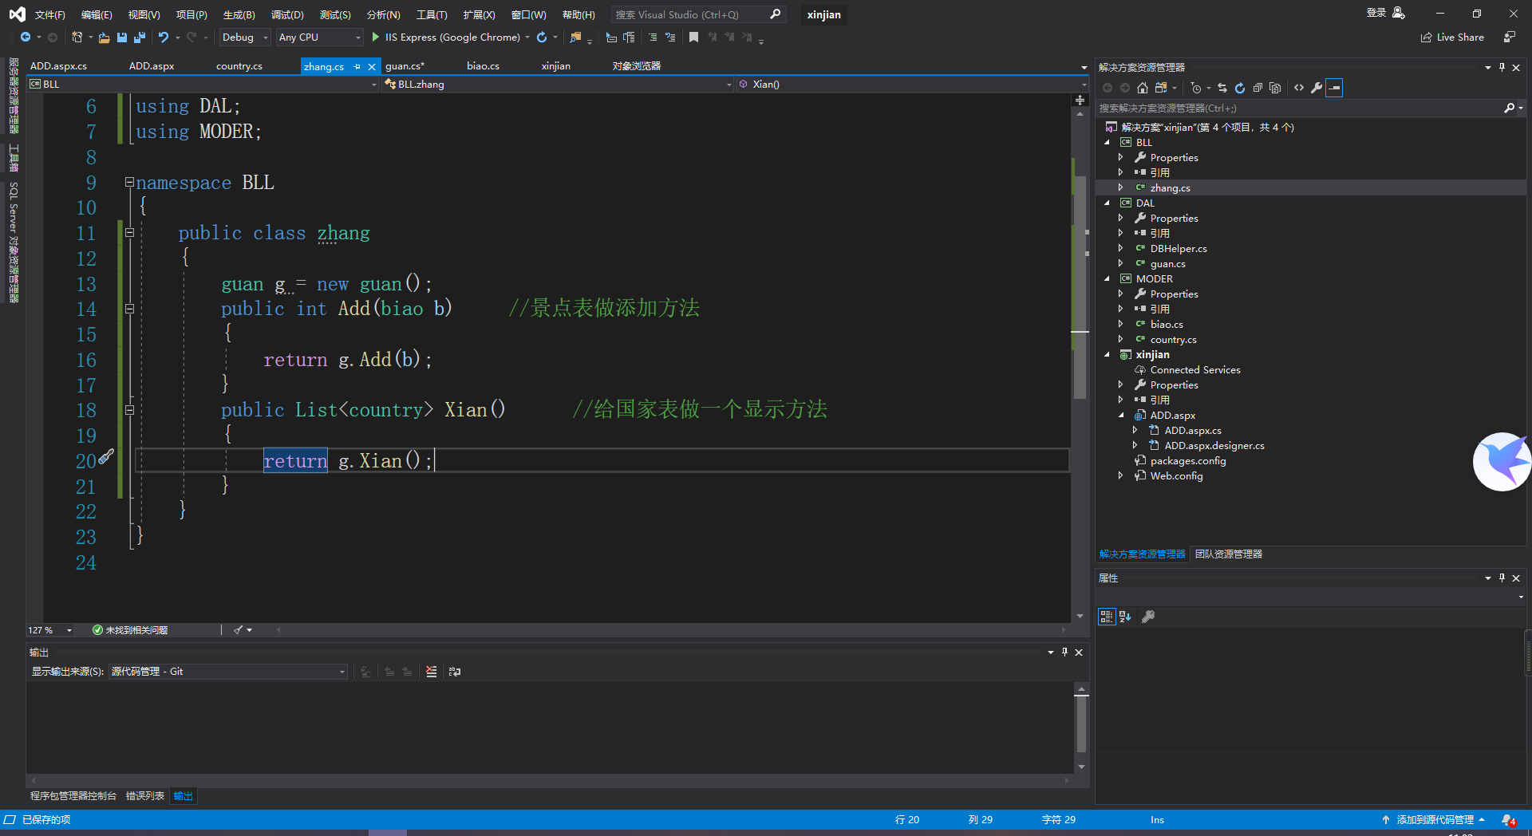The height and width of the screenshot is (836, 1532).
Task: Click the View Code icon in Solution Explorer
Action: click(x=1299, y=88)
